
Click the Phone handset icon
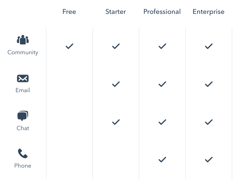pos(23,153)
